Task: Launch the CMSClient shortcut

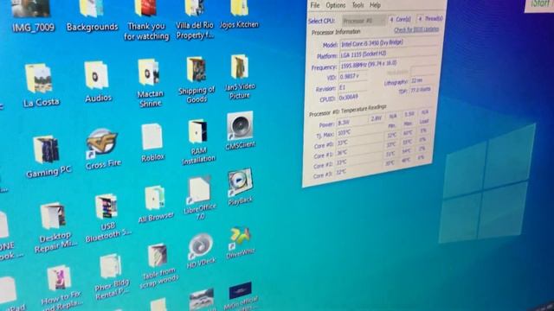Action: coord(241,131)
